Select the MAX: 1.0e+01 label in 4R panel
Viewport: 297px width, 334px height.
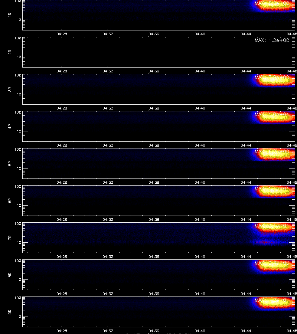point(272,114)
